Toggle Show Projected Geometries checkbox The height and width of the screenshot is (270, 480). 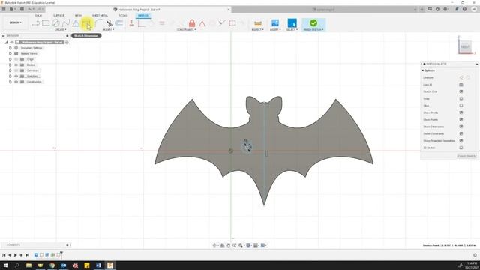point(461,141)
